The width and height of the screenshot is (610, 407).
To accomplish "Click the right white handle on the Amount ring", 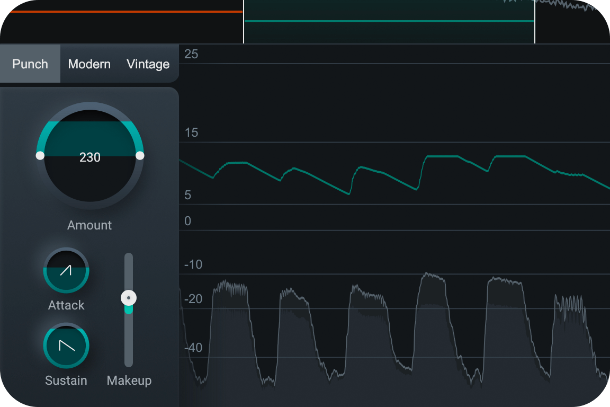I will (140, 156).
